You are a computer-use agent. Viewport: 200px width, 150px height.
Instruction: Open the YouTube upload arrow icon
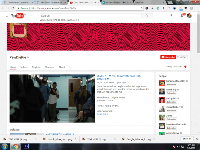click(x=171, y=16)
